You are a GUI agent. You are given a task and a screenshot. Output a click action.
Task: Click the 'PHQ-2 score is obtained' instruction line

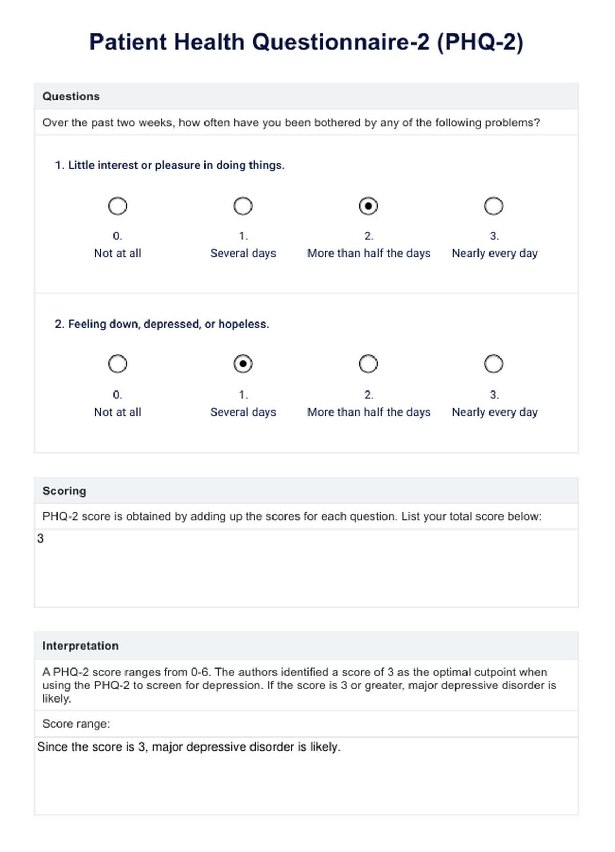tap(292, 516)
